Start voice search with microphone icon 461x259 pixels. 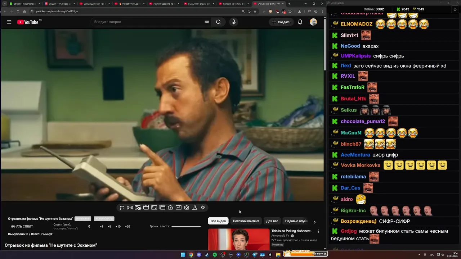(234, 22)
